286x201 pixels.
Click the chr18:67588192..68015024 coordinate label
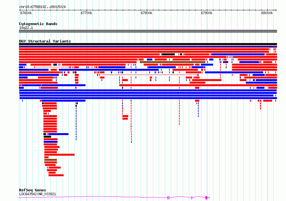[42, 7]
